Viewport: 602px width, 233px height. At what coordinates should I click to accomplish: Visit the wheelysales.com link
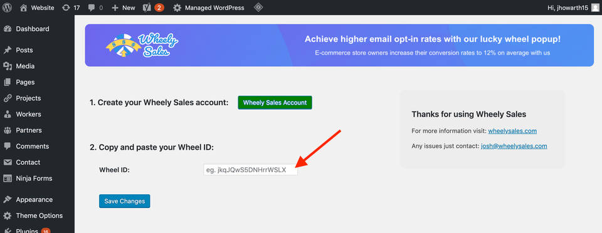(x=512, y=131)
